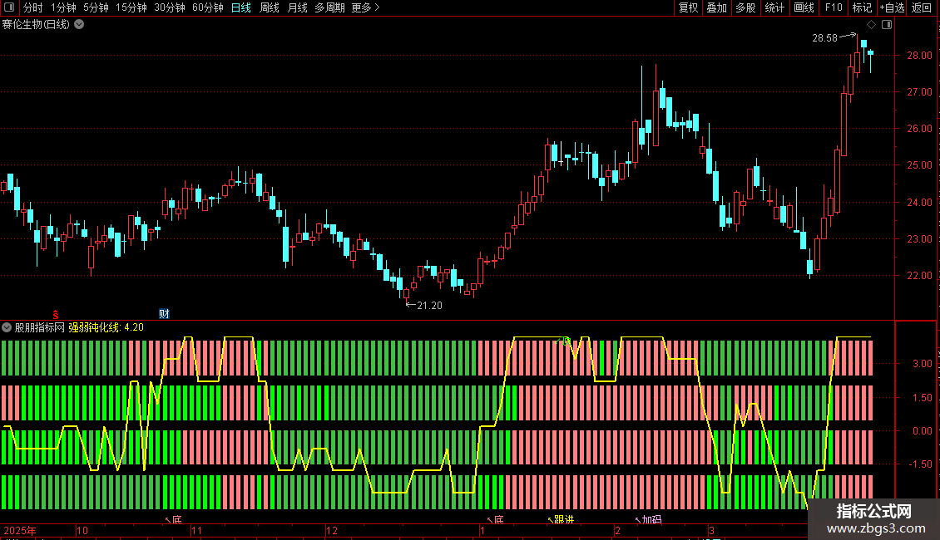This screenshot has width=940, height=540.
Task: Click the 财 financial marker icon
Action: (164, 314)
